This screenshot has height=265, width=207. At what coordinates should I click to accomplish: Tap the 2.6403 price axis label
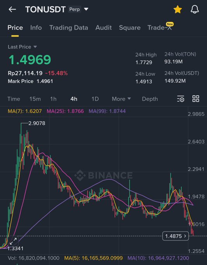click(x=196, y=141)
